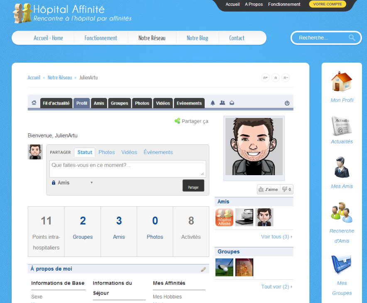Click the logout power icon
The height and width of the screenshot is (303, 367).
[287, 103]
